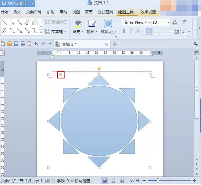Click the vertical scrollbar down arrow

tap(197, 159)
